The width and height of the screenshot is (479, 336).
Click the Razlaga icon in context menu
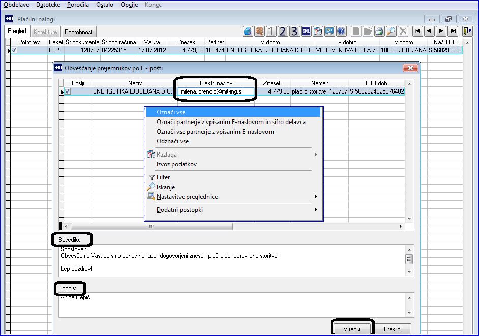click(151, 154)
